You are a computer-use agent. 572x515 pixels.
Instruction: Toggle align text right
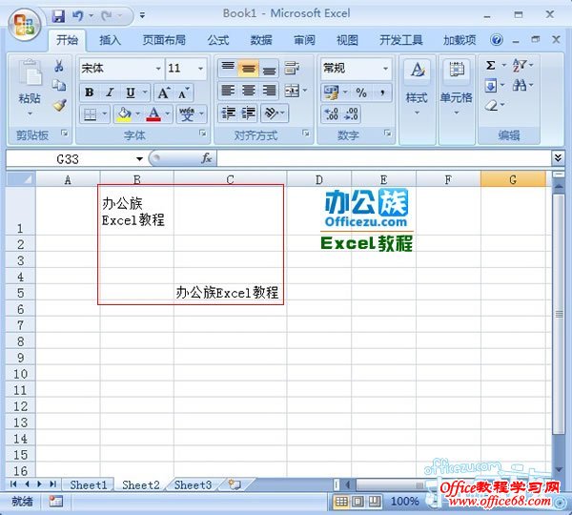pos(269,91)
